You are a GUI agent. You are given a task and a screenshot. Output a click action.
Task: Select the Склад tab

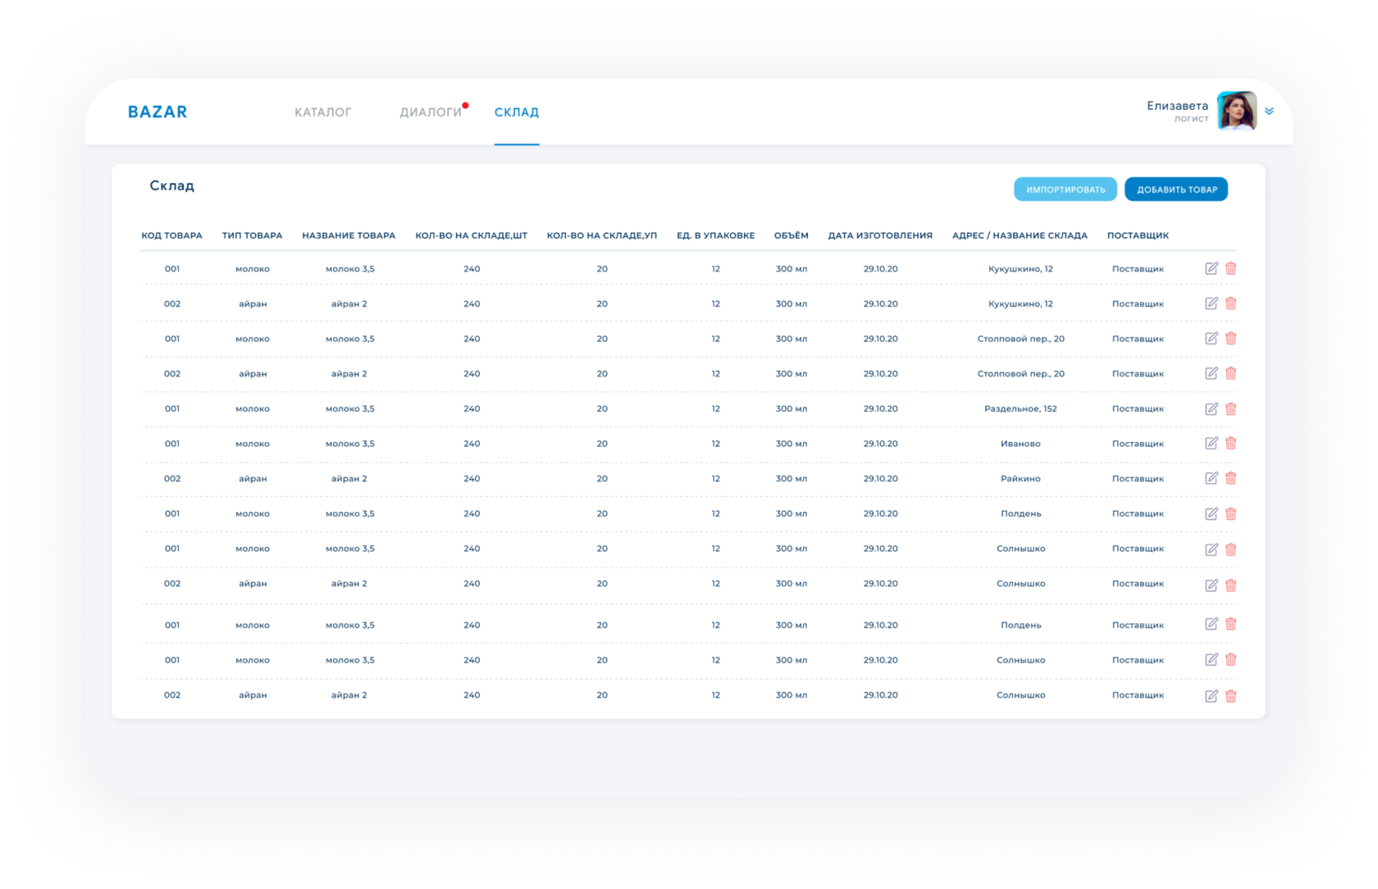coord(517,112)
